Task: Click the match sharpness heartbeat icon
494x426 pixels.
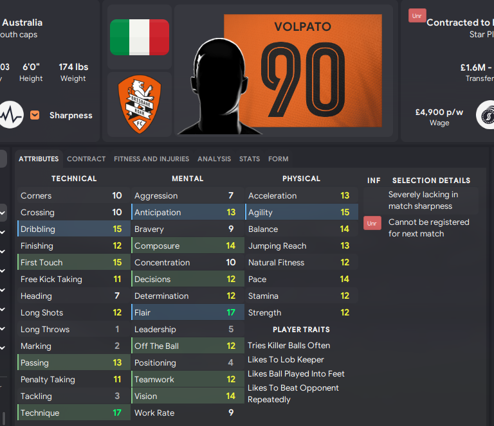Action: (x=11, y=116)
